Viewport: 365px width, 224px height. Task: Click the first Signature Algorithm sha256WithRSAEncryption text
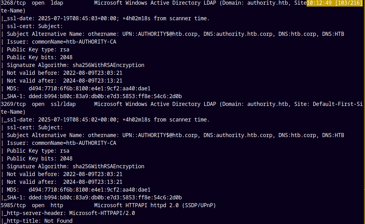[76, 65]
